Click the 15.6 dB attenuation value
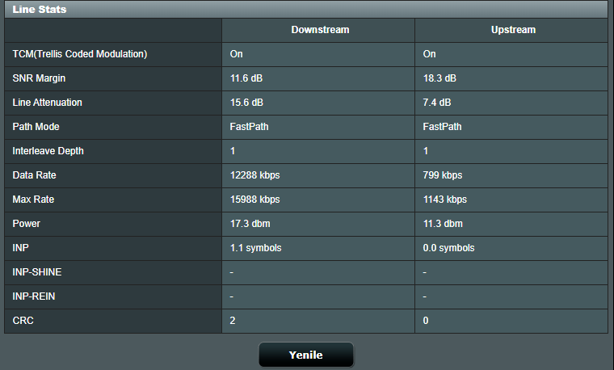614x370 pixels. (246, 103)
